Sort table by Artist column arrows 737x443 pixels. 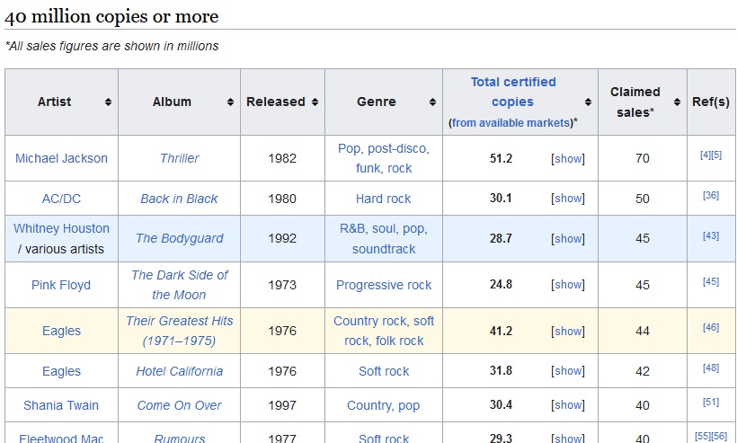[x=108, y=102]
